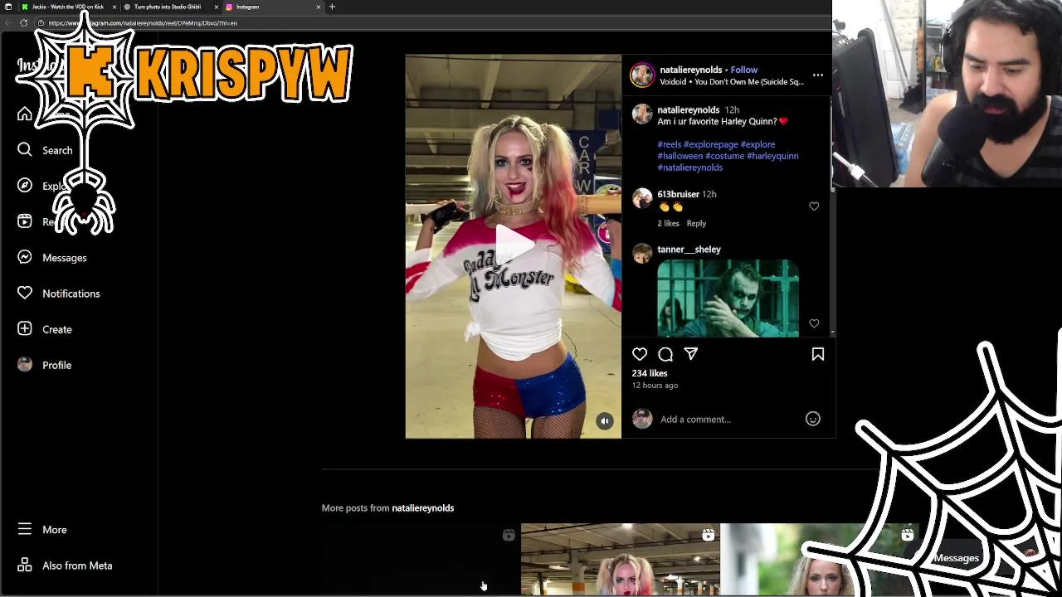
Task: Like the tanner__sheley comment
Action: (x=814, y=323)
